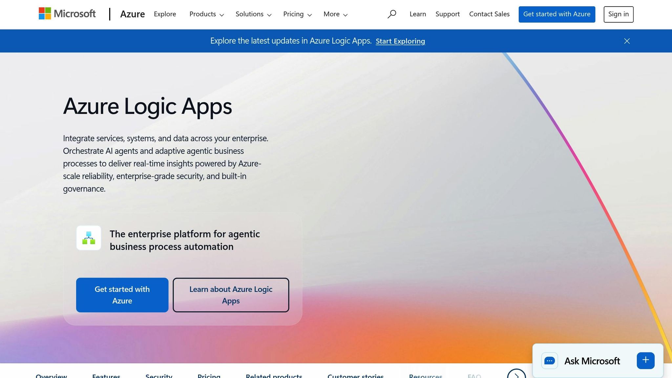Click the plus icon next to Ask Microsoft

pyautogui.click(x=645, y=360)
